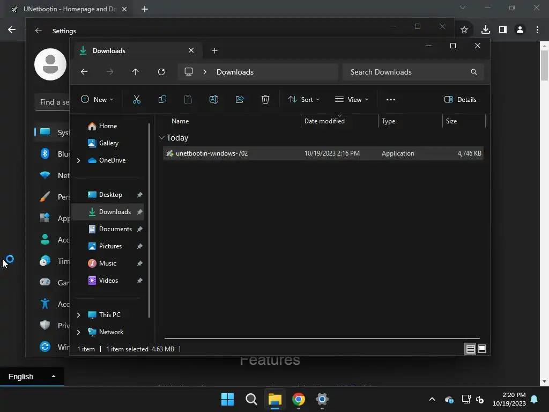Open Windows taskbar Search
The width and height of the screenshot is (549, 412).
(251, 399)
